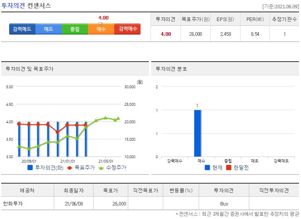Click the 강력매도 axis label in distribution chart
Screen dimensions: 301x219
click(x=281, y=161)
